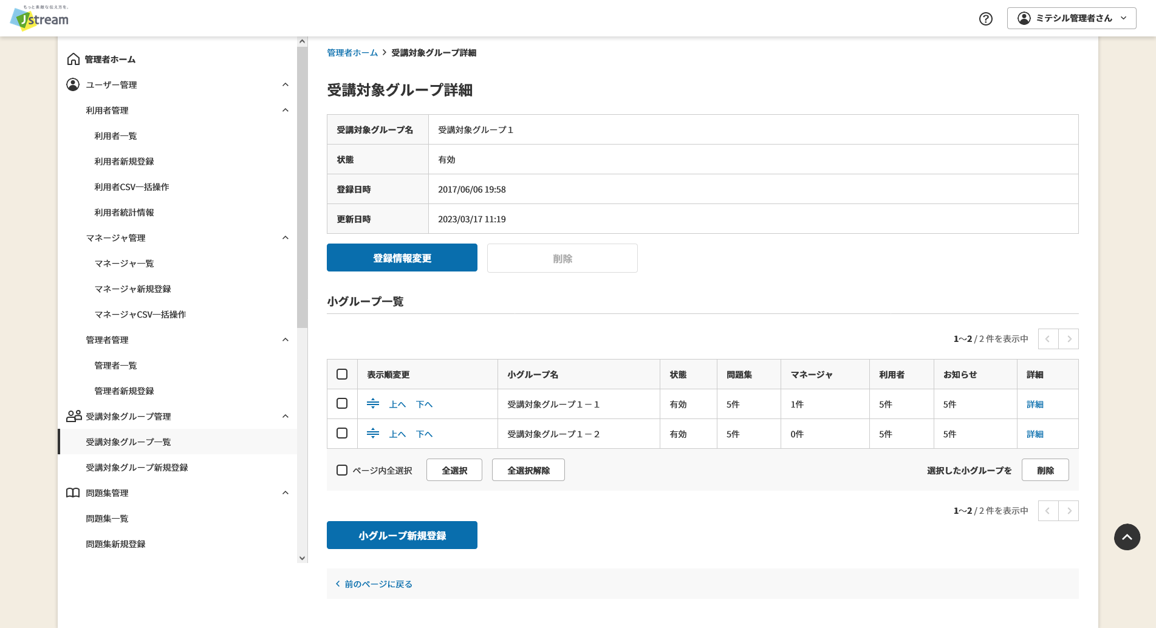Collapse the ユーザー管理 section
The width and height of the screenshot is (1156, 628).
click(286, 84)
